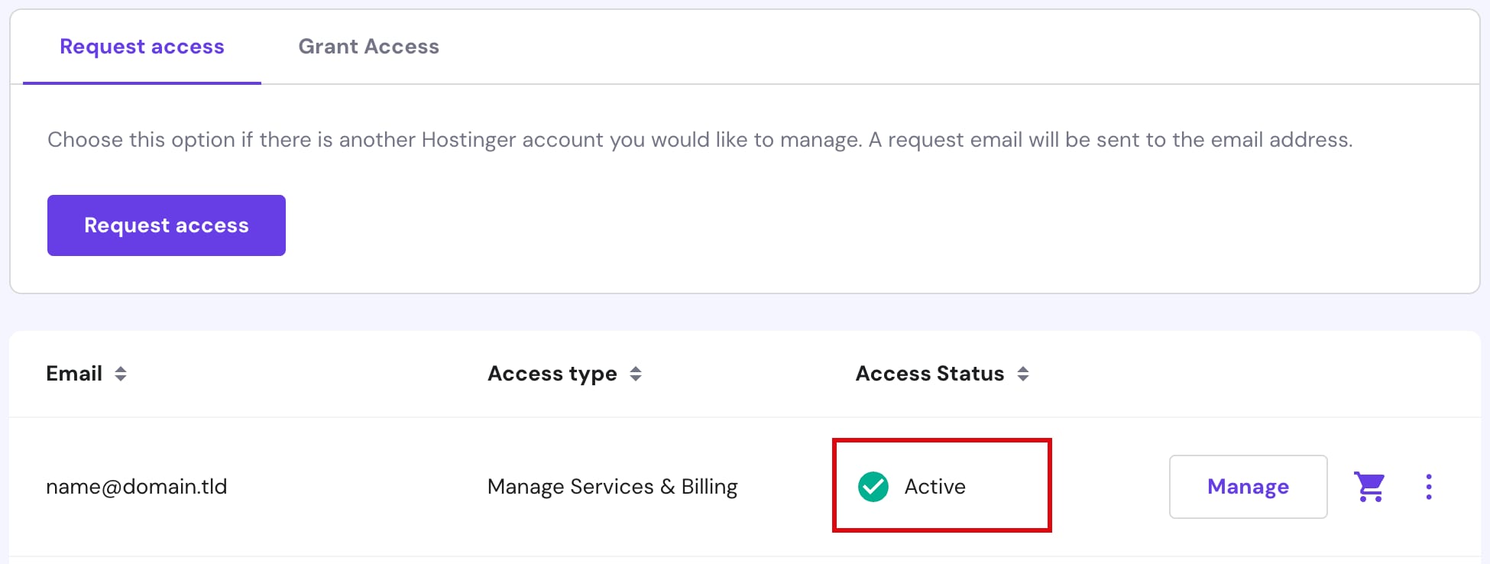Click the Access Status column header label
This screenshot has height=564, width=1490.
(x=929, y=374)
